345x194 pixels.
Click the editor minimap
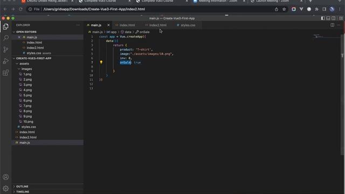pyautogui.click(x=327, y=37)
